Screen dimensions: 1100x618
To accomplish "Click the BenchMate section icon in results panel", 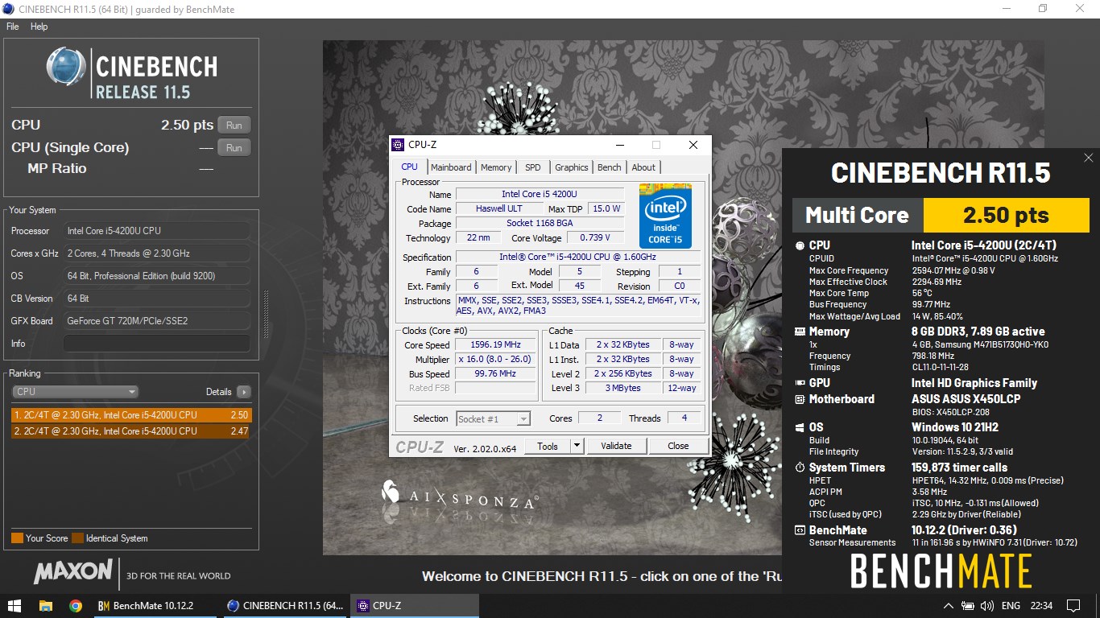I will [800, 530].
